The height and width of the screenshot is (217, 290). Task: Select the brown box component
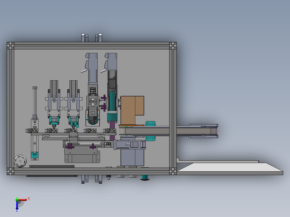(132, 110)
